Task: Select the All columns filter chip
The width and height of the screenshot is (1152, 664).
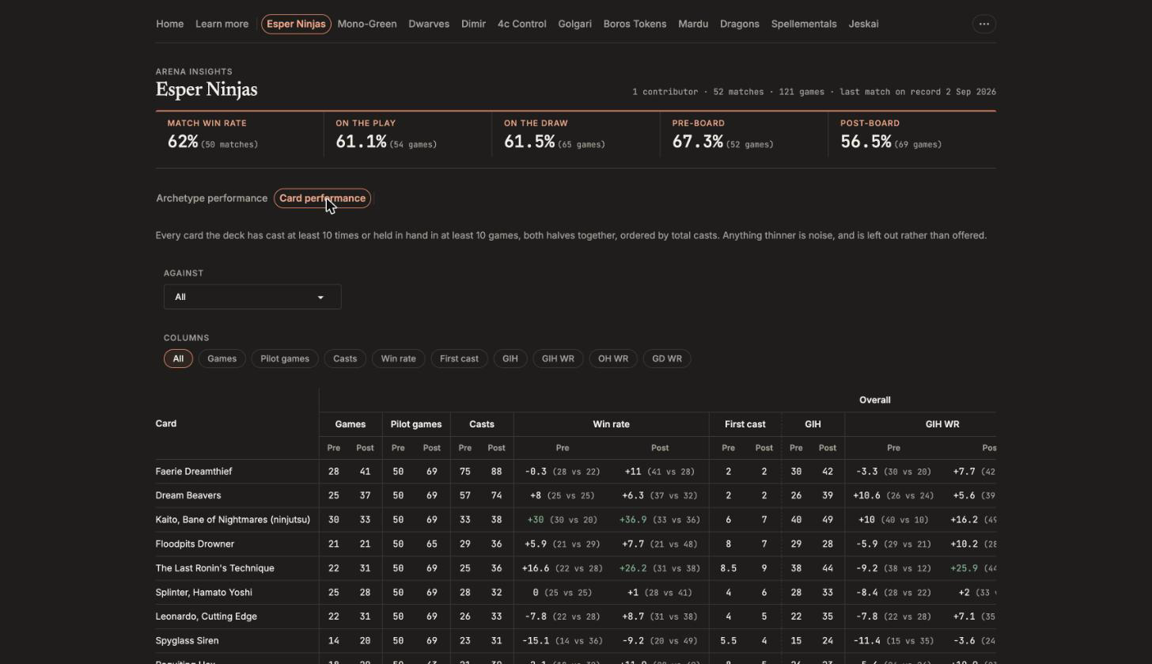Action: click(x=178, y=359)
